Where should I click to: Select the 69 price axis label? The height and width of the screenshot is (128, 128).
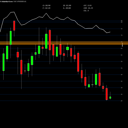coord(122,48)
